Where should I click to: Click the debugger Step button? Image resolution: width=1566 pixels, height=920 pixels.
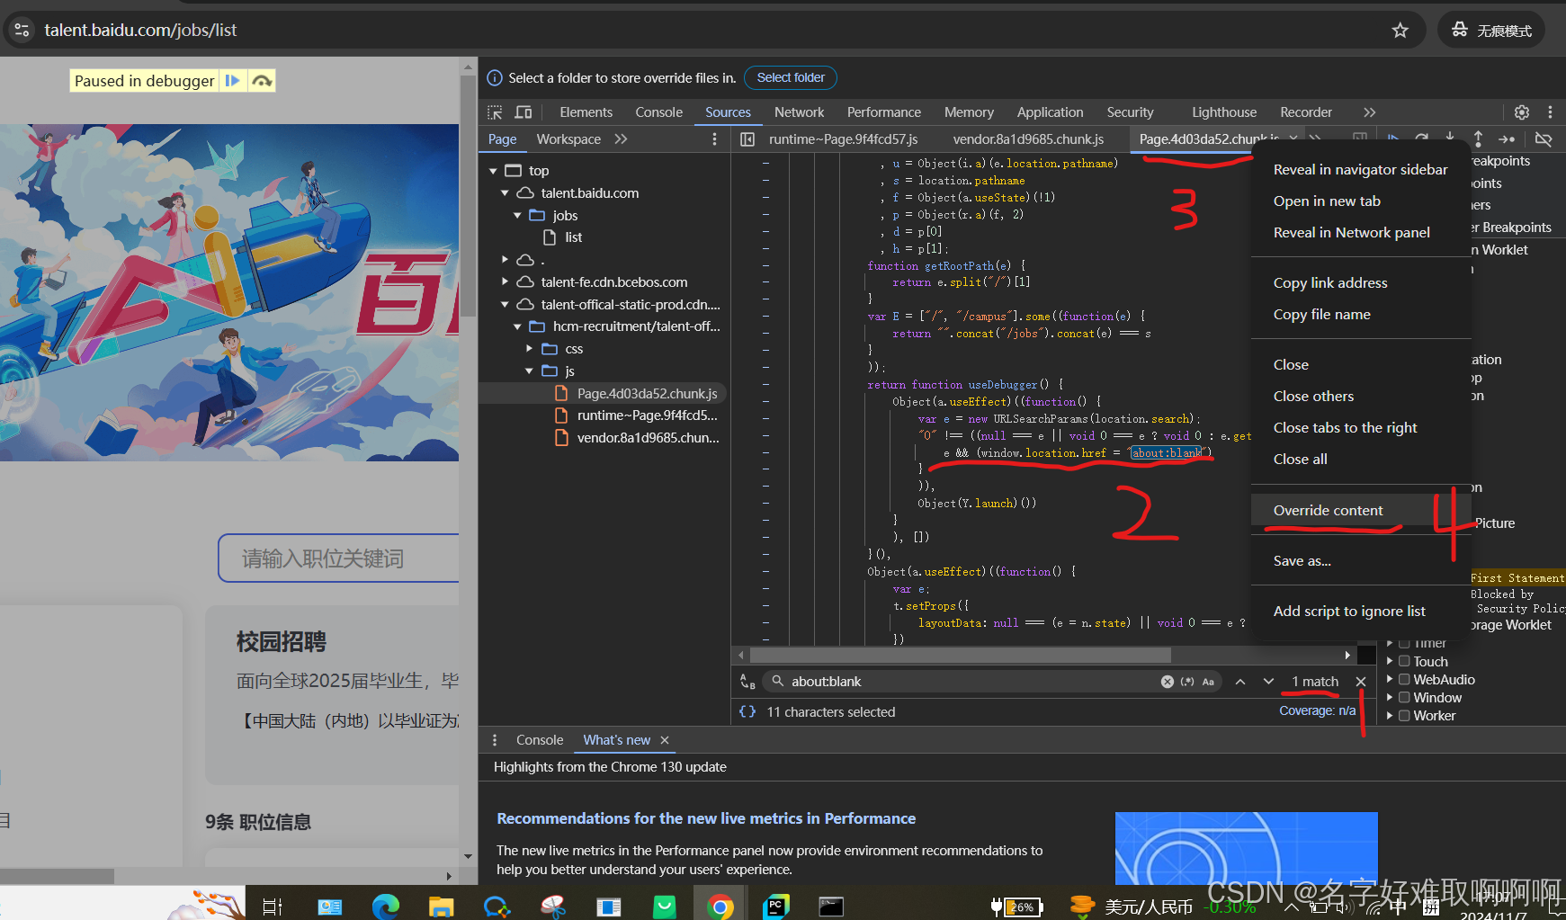point(1507,139)
